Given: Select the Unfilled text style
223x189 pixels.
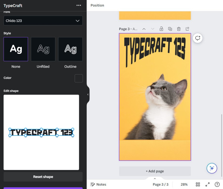Looking at the screenshot, I should [43, 49].
